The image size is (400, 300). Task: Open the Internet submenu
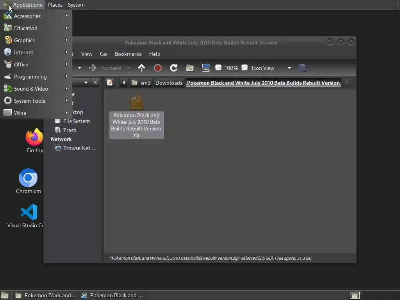click(x=36, y=52)
